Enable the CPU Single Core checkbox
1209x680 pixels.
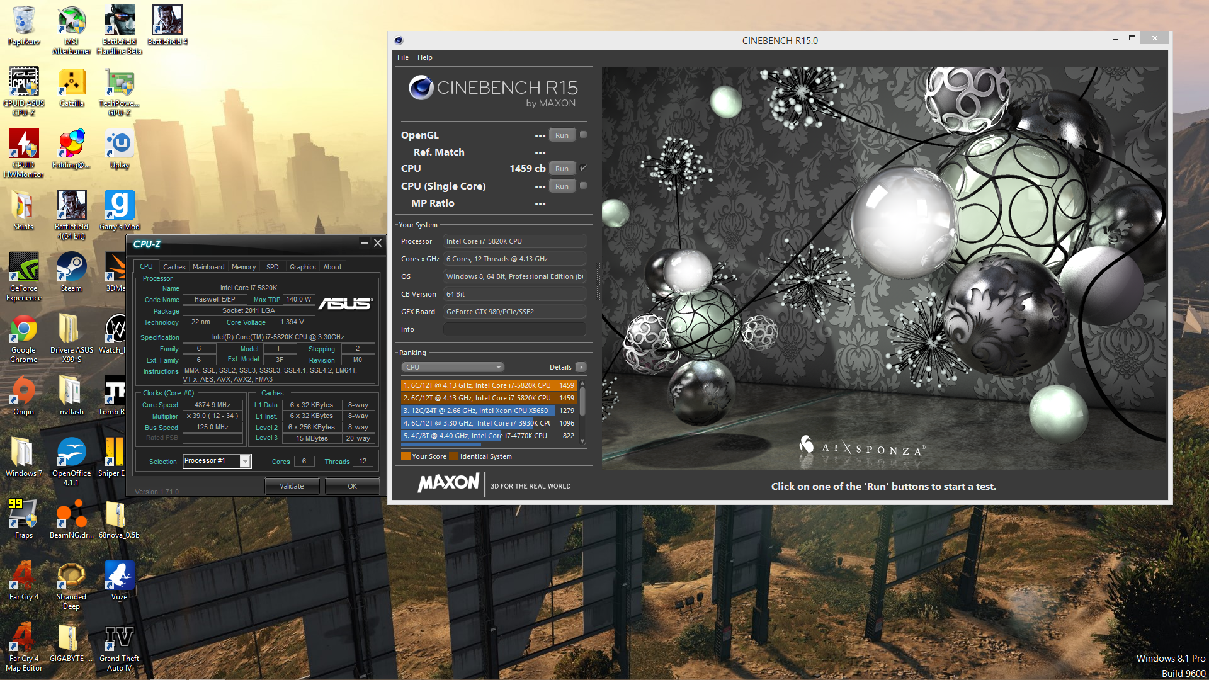583,186
